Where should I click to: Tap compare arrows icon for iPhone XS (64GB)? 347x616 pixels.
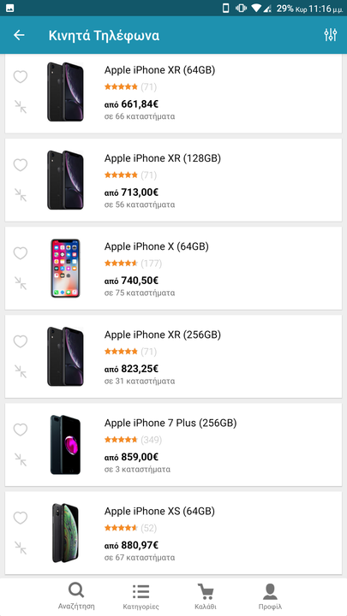21,548
